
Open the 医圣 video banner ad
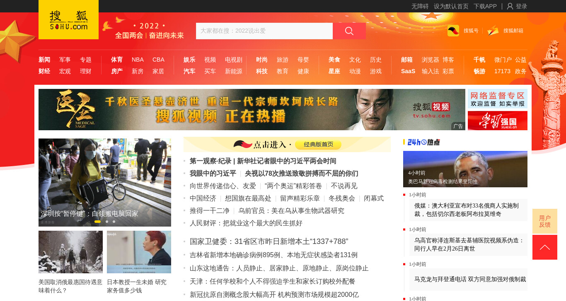[252, 110]
